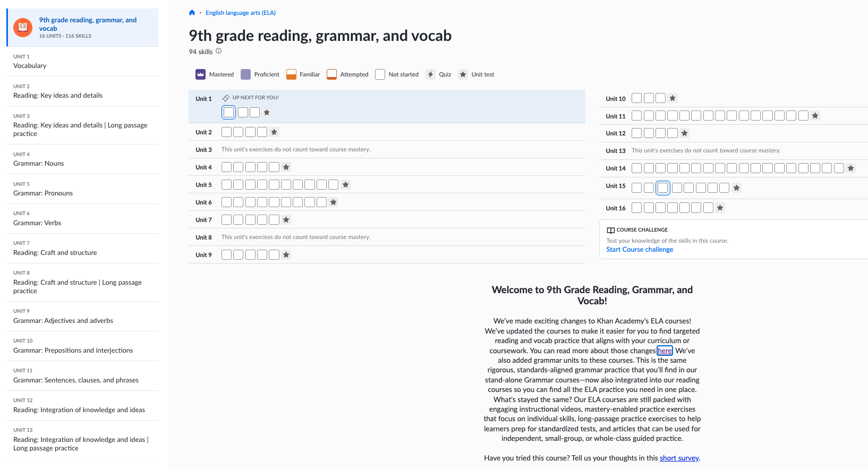Follow the English language arts (ELA) breadcrumb

coord(241,13)
